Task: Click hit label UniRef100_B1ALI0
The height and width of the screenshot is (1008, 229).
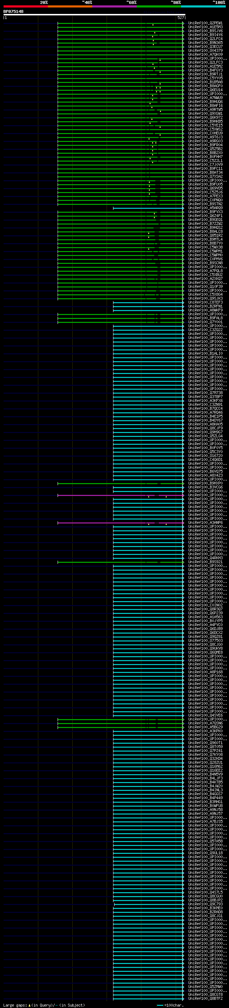Action: tap(205, 354)
